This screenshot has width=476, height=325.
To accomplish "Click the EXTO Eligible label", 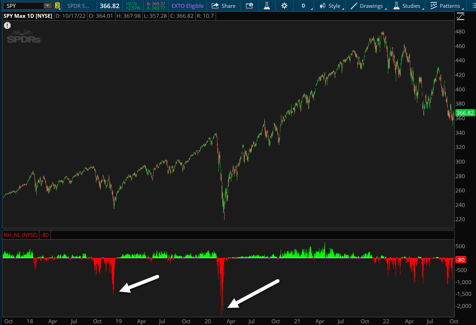I will pyautogui.click(x=188, y=6).
